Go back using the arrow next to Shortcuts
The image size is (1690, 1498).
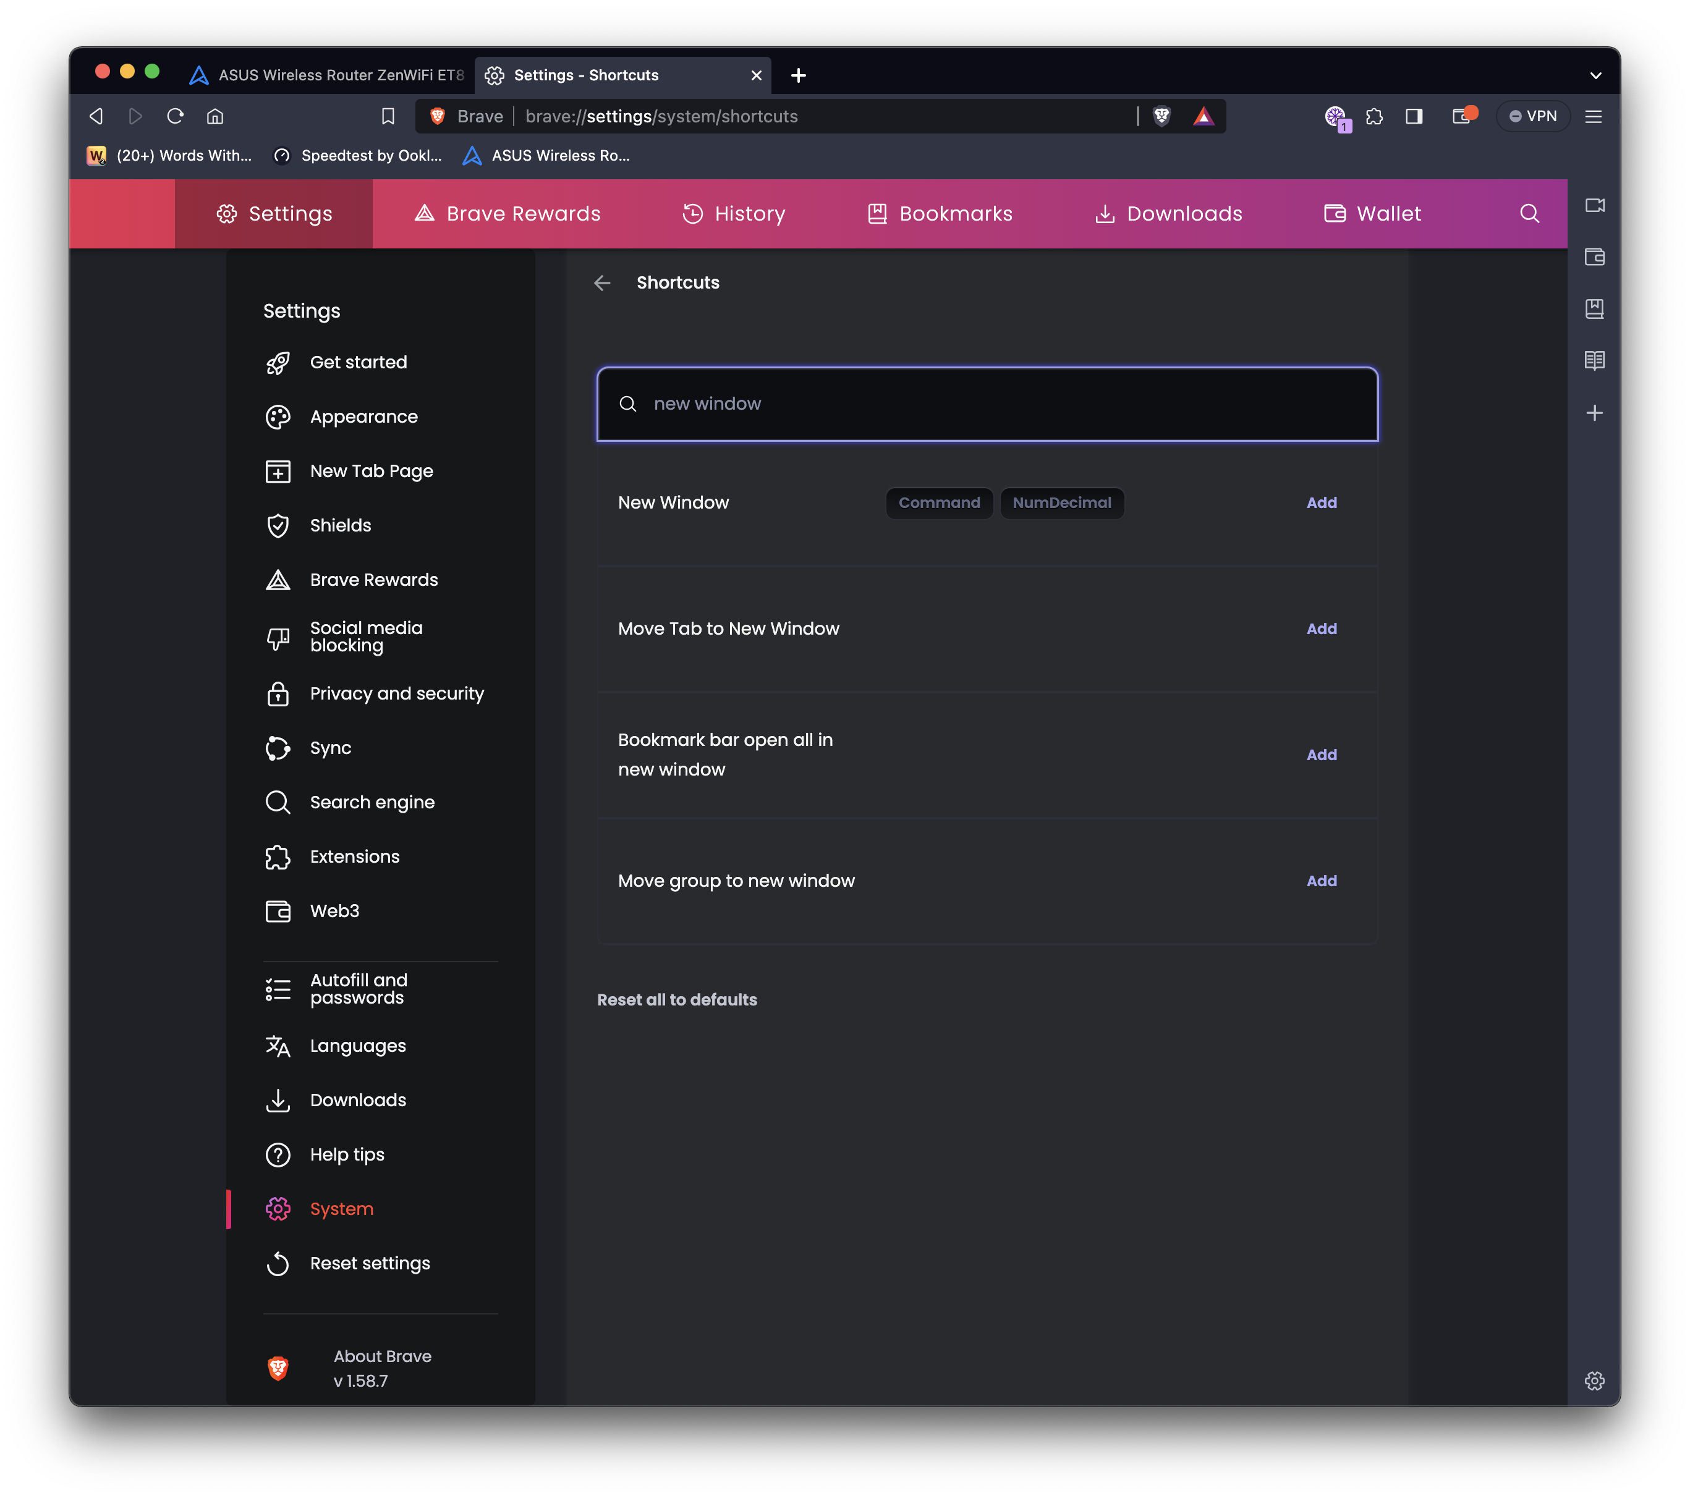click(x=602, y=283)
